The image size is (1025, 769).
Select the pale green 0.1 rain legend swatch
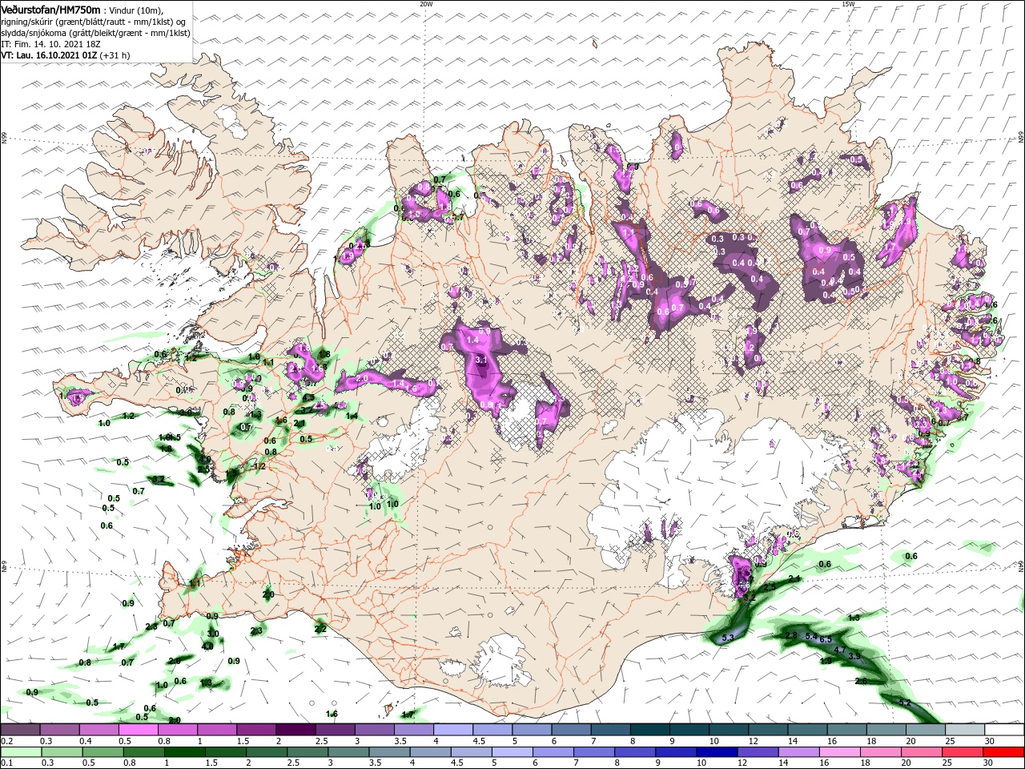[x=21, y=751]
